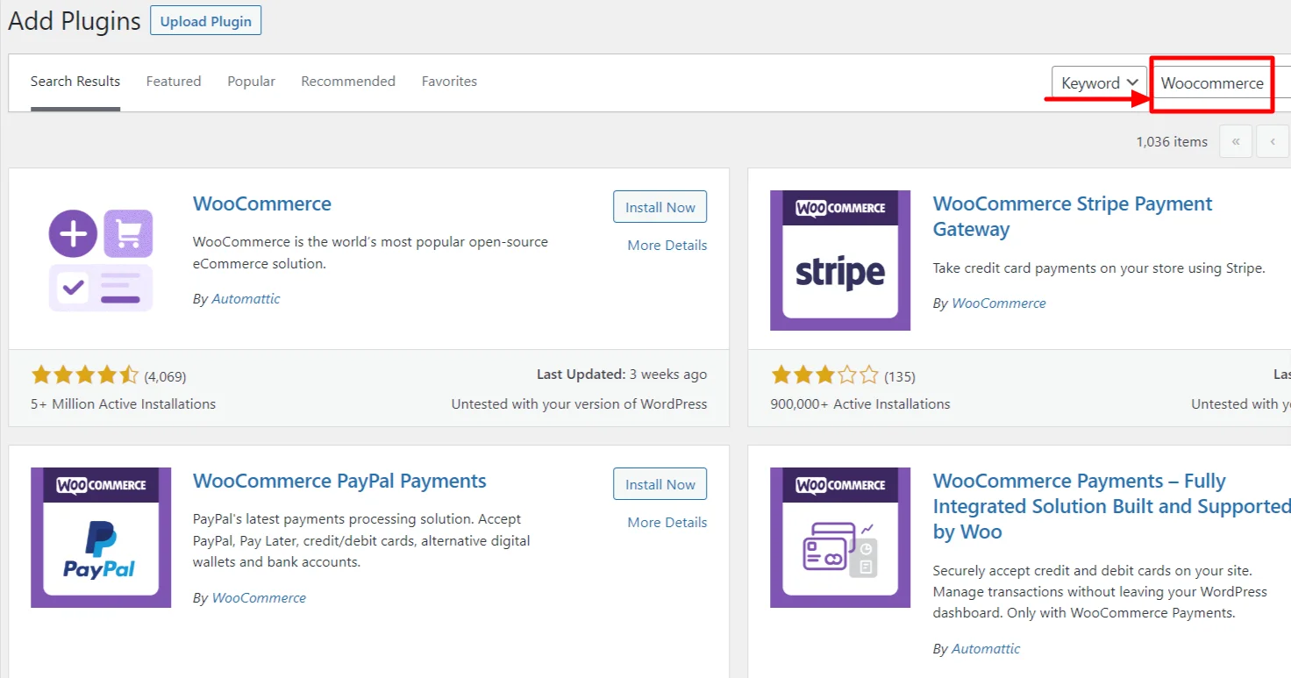Focus the plugin search field containing Woocommerce
Screen dimensions: 1291x678
pos(1220,83)
